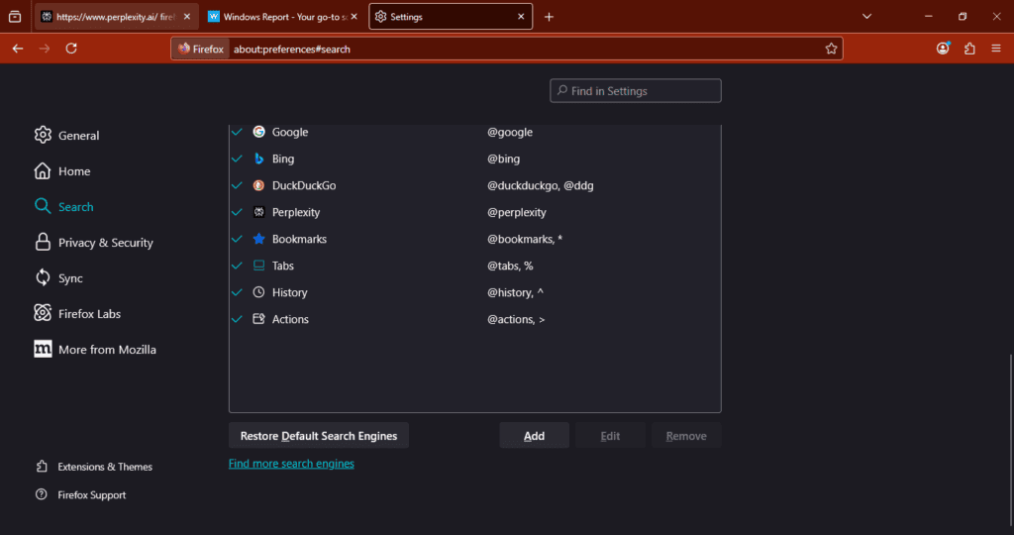1014x535 pixels.
Task: Select the @actions, > keyword cell
Action: pos(516,319)
